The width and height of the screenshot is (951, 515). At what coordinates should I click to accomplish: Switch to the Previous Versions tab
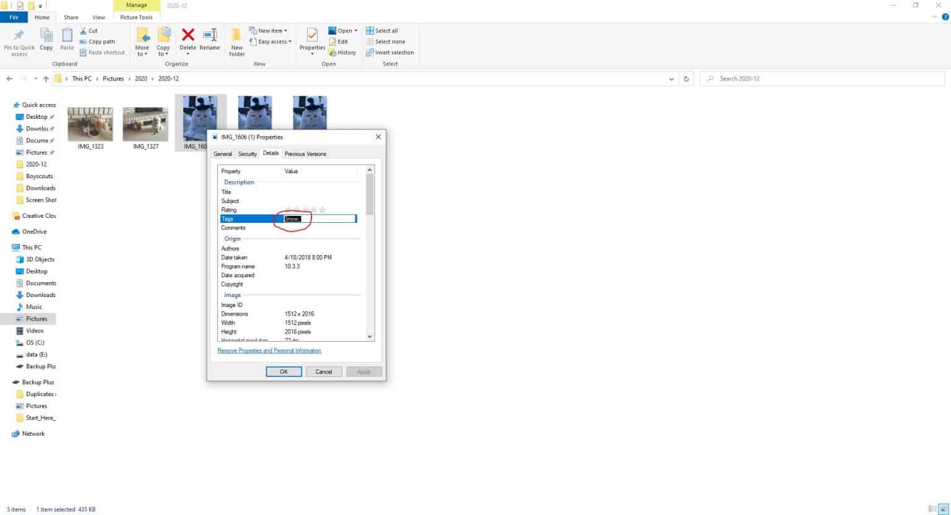(305, 154)
